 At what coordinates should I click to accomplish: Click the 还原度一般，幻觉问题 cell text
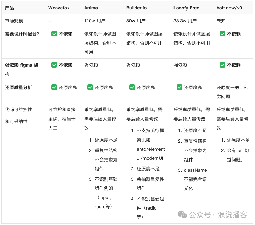click(x=232, y=92)
